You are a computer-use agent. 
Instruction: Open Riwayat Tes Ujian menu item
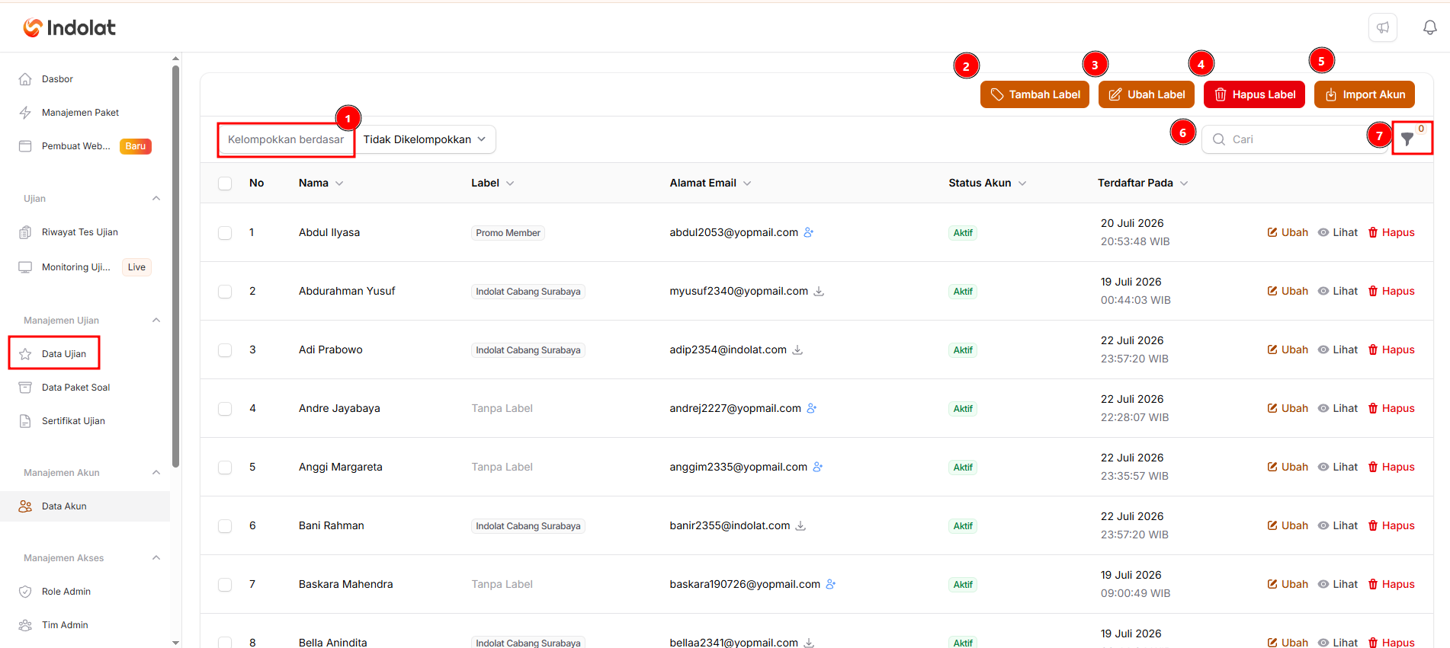(x=85, y=232)
